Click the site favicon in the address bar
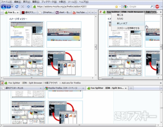 click(34, 7)
